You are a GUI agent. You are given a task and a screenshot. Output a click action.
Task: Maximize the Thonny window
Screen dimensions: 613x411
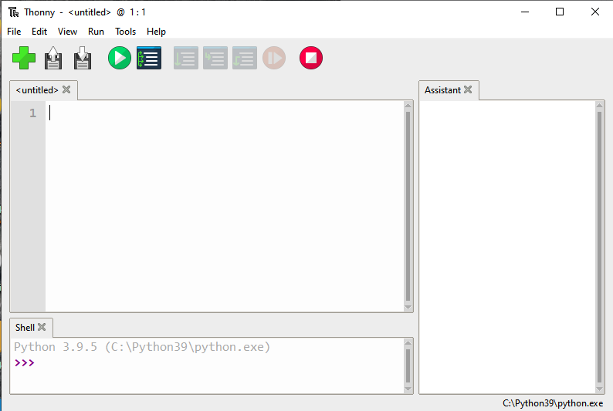point(560,12)
